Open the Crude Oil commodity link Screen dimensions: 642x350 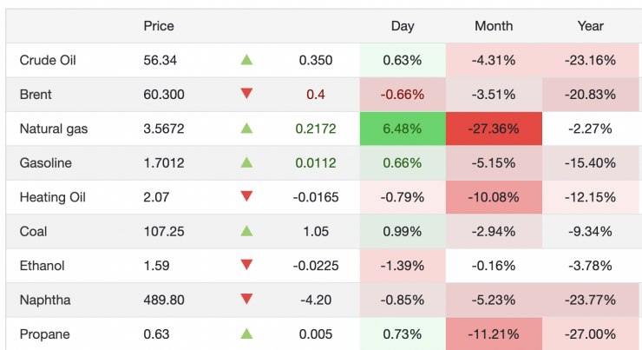[x=47, y=60]
